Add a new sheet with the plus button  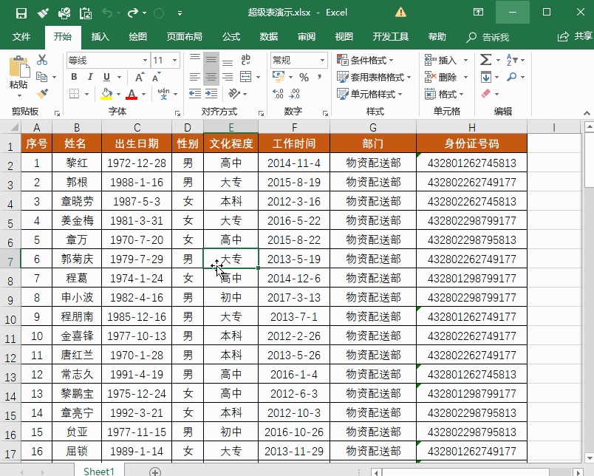[x=155, y=472]
